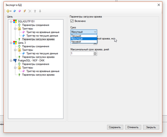The width and height of the screenshot is (167, 137).
Task: Click green arrow icon under Цель 3
Action: [19, 57]
